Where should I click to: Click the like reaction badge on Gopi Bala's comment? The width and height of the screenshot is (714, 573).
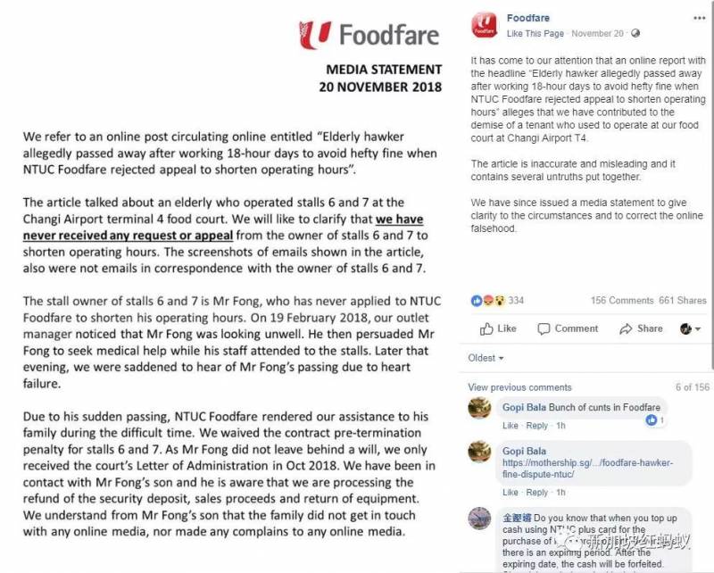(653, 419)
